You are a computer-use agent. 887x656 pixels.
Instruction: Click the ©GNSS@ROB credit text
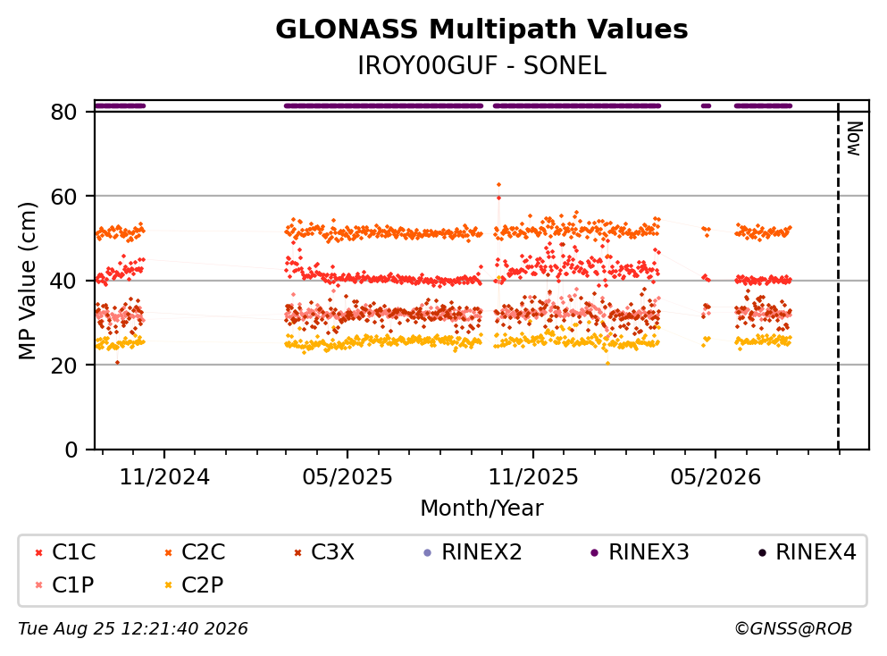point(793,629)
